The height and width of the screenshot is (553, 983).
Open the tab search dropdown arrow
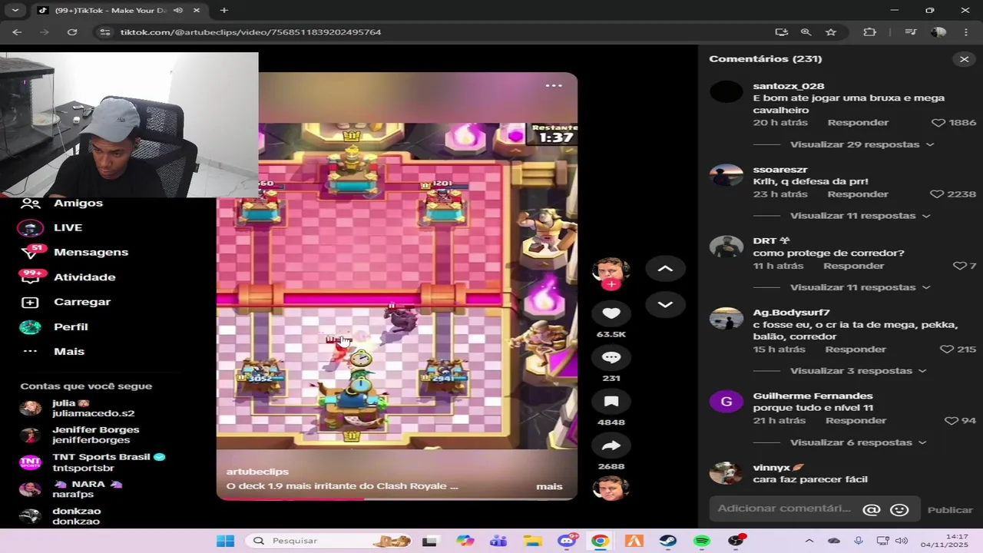coord(15,11)
